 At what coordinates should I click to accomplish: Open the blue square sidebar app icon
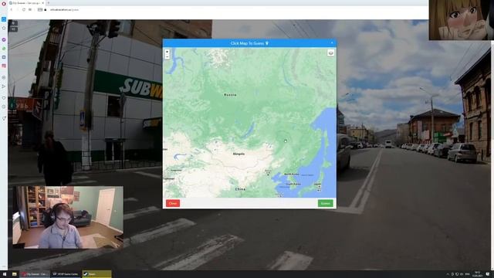click(4, 57)
